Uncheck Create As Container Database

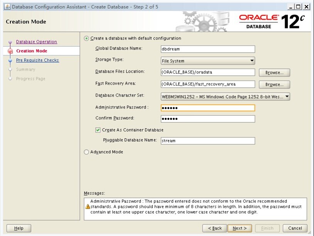point(98,130)
